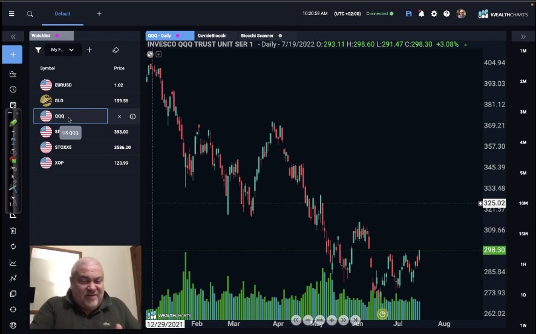Open the QQQ info circle icon
536x334 pixels.
pos(132,117)
